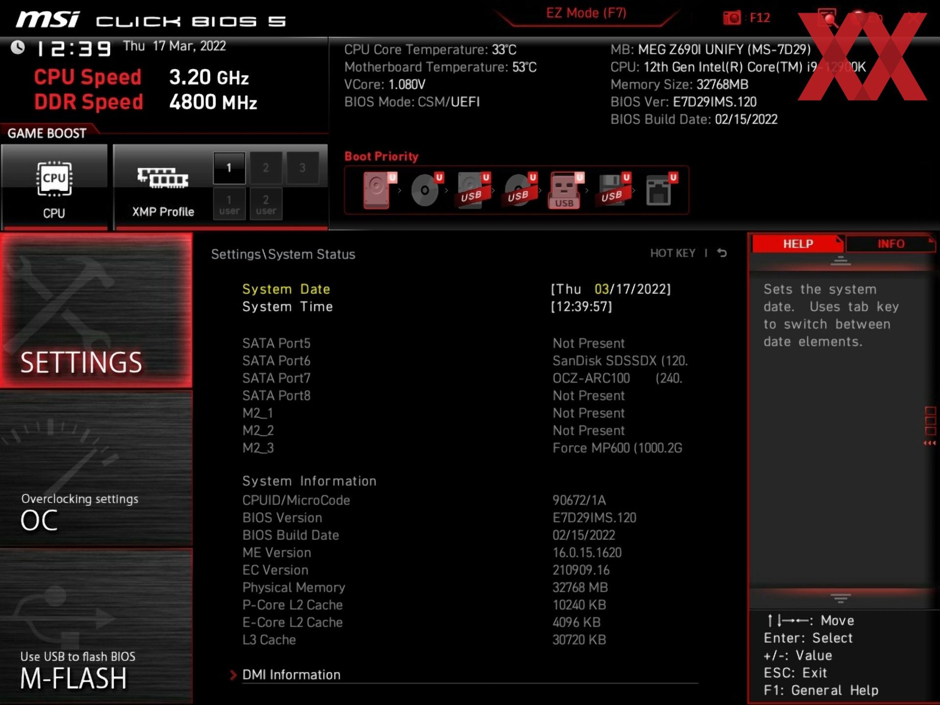The height and width of the screenshot is (705, 940).
Task: Click the BIOS Mode CSM/UEFI text
Action: (412, 102)
